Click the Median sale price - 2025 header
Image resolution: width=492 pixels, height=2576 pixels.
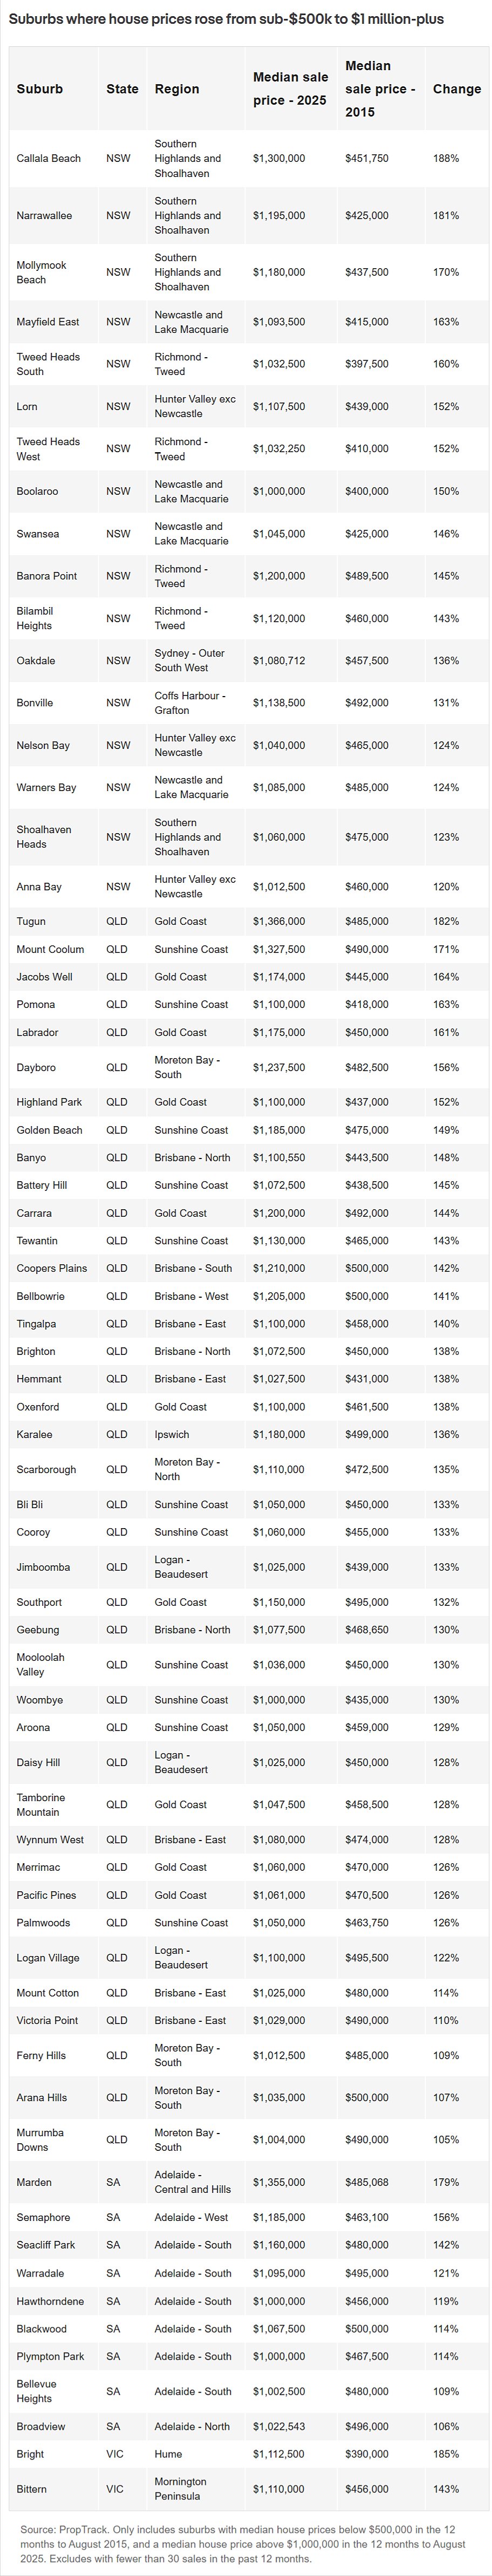pyautogui.click(x=290, y=89)
